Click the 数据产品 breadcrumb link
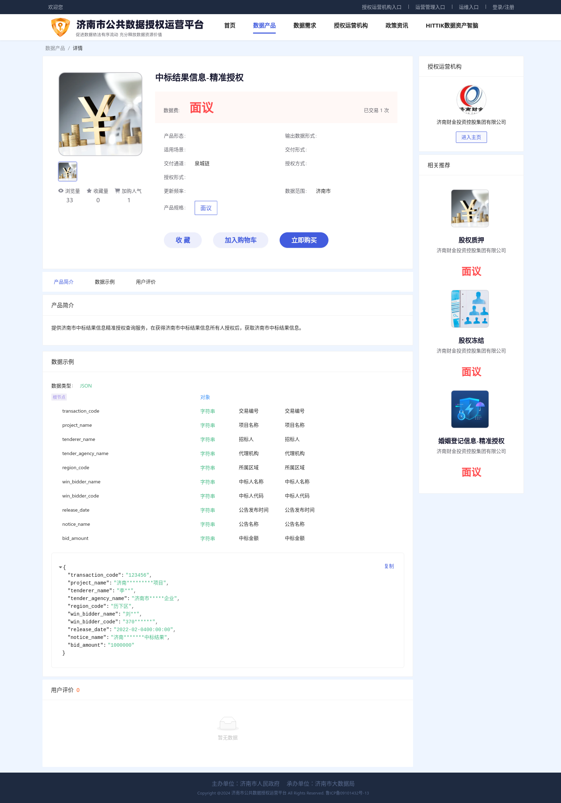Screen dimensions: 561x803 (x=55, y=48)
